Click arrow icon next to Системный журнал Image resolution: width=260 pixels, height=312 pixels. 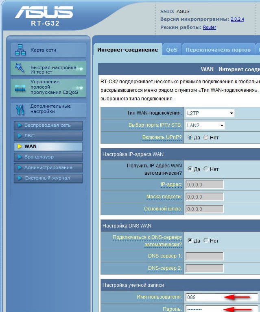tap(20, 178)
